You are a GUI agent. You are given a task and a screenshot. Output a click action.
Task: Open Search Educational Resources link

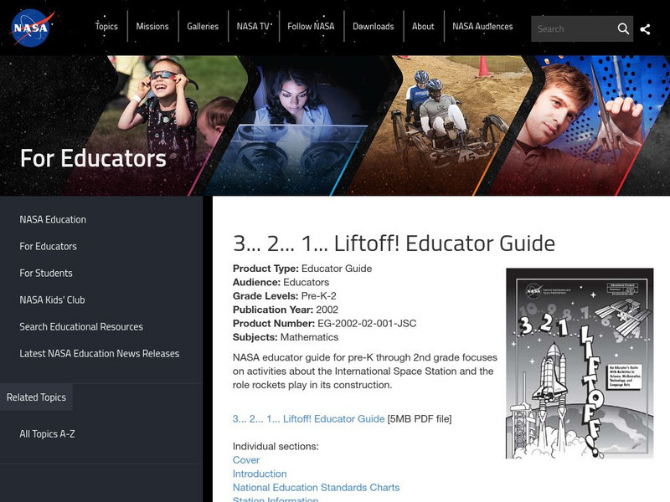pyautogui.click(x=81, y=326)
